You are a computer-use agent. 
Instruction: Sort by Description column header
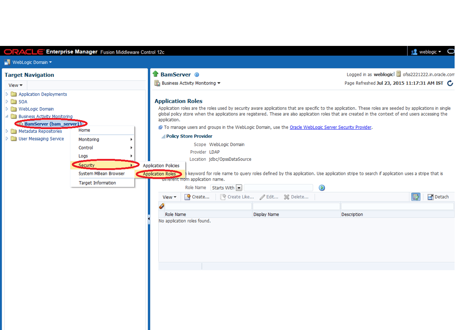398,214
